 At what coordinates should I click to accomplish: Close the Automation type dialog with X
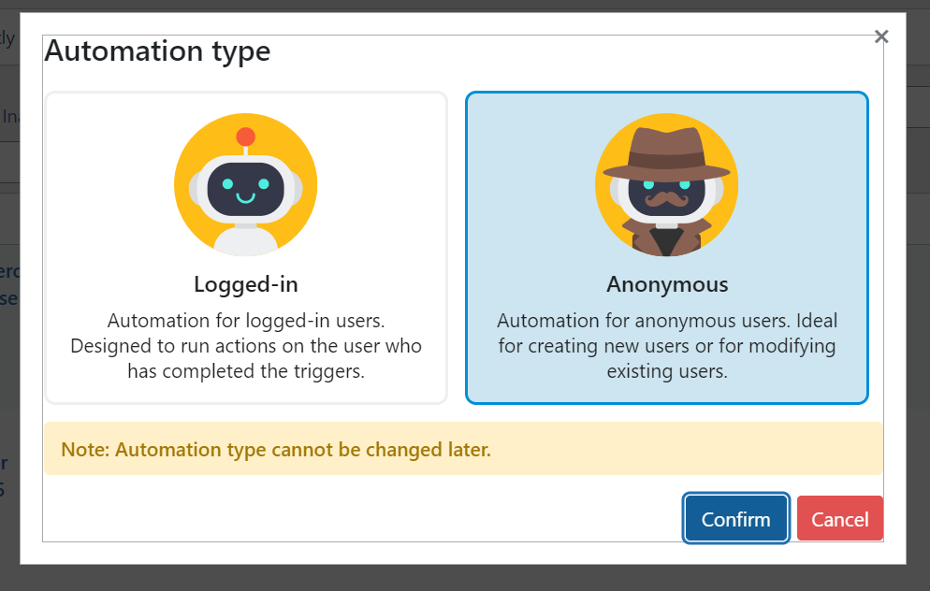(880, 36)
